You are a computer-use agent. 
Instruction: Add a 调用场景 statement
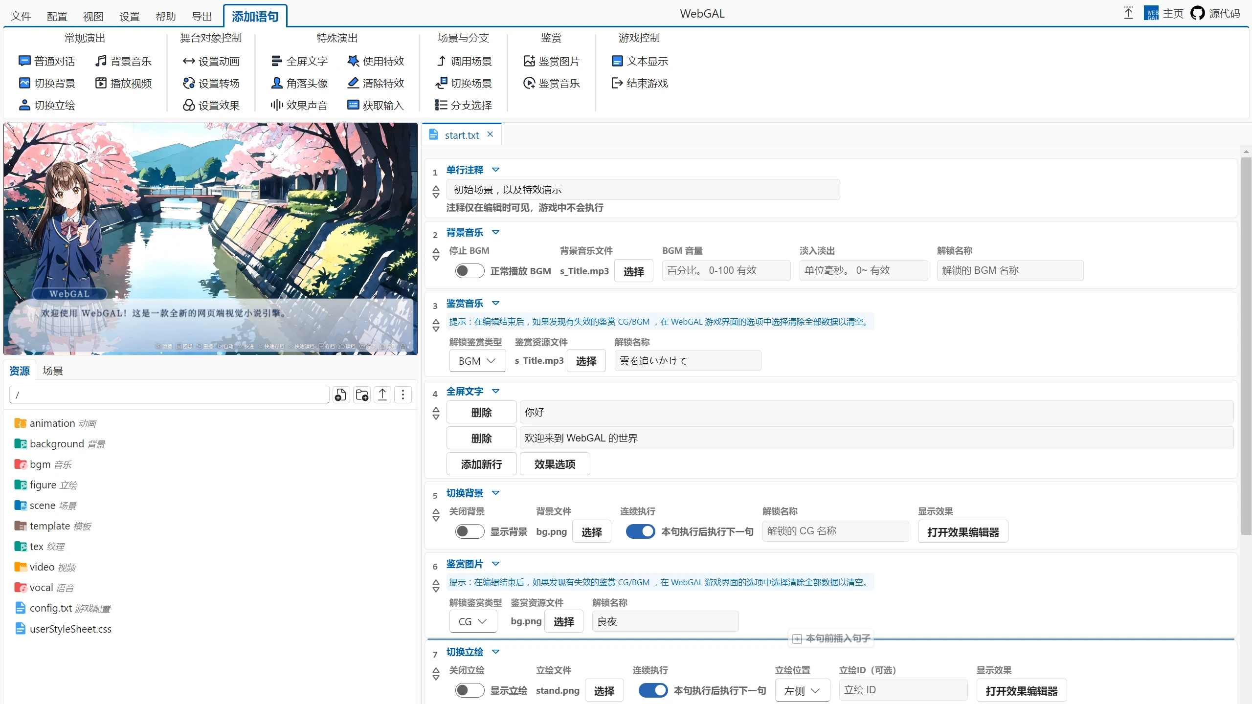(x=464, y=61)
